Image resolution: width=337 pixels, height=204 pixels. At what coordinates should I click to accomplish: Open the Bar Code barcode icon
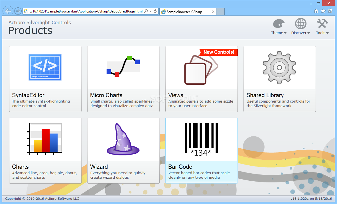point(201,139)
